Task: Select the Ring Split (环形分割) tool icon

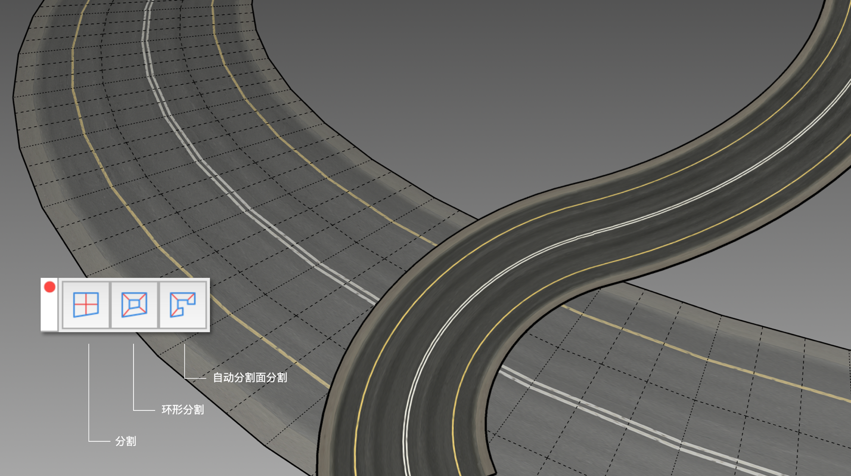Action: (134, 304)
